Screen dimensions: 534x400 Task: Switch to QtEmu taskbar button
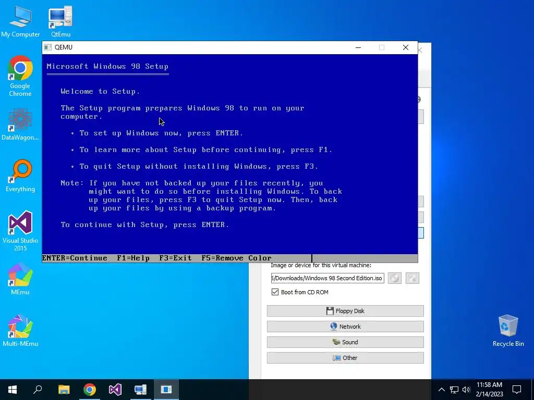[140, 390]
